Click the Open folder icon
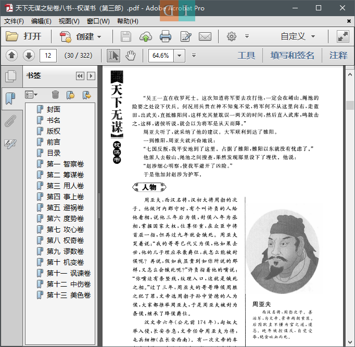 [12, 36]
